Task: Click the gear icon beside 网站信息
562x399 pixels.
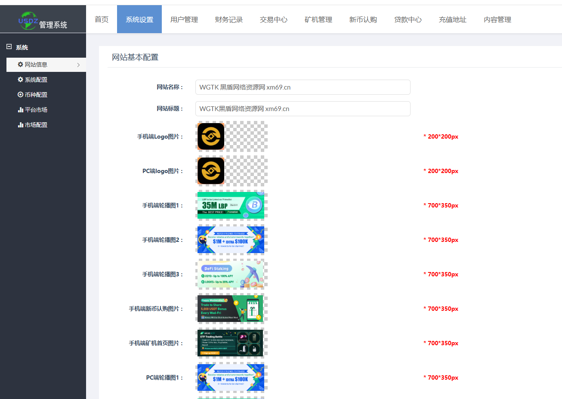Action: coord(20,65)
